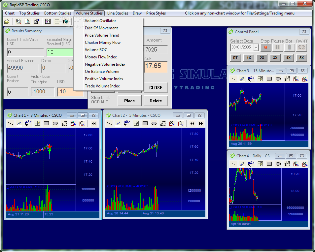Click zoom in icon in Chart 4

click(296, 164)
